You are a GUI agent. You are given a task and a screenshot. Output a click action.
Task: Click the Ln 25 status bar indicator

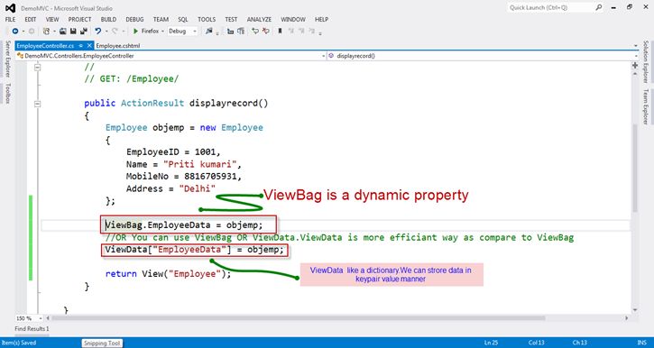click(x=491, y=343)
